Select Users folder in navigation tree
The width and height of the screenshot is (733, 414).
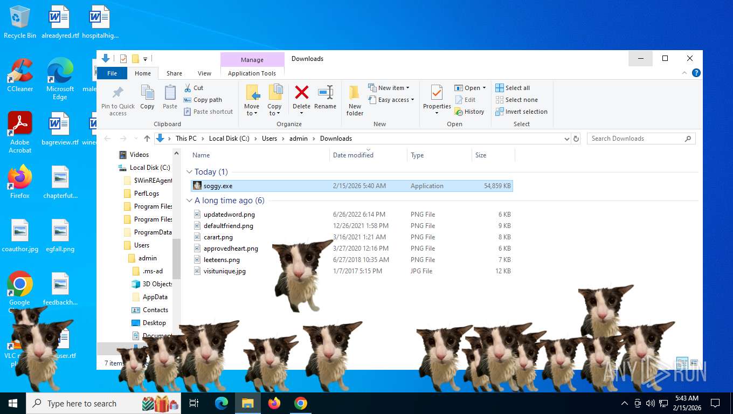click(x=142, y=245)
